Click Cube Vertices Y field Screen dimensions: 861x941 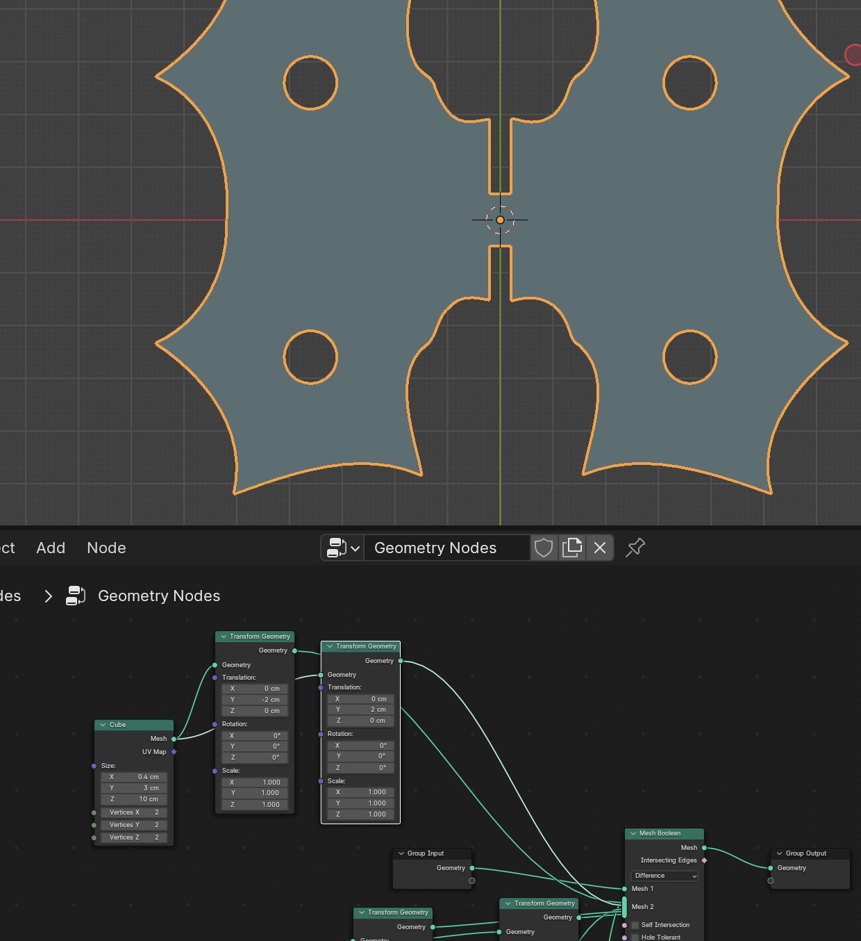134,825
